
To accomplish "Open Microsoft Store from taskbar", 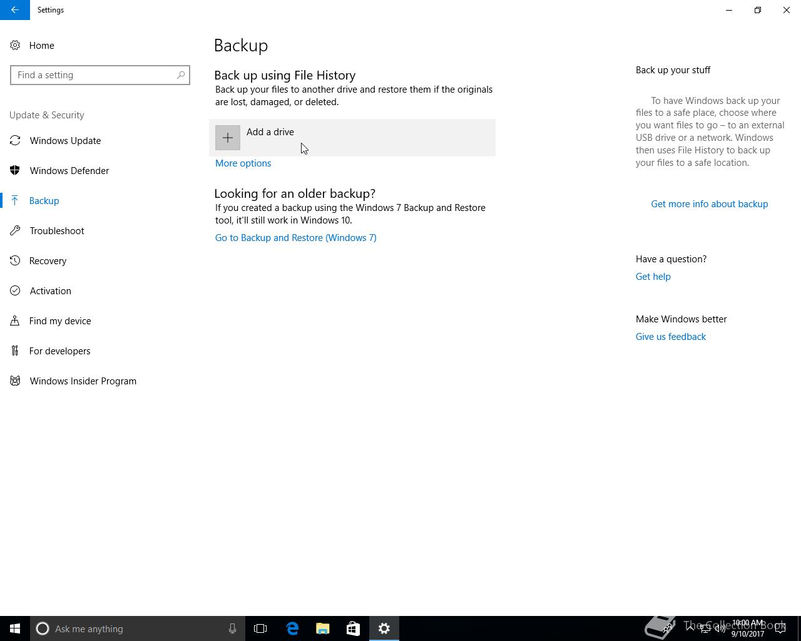I will click(x=353, y=628).
